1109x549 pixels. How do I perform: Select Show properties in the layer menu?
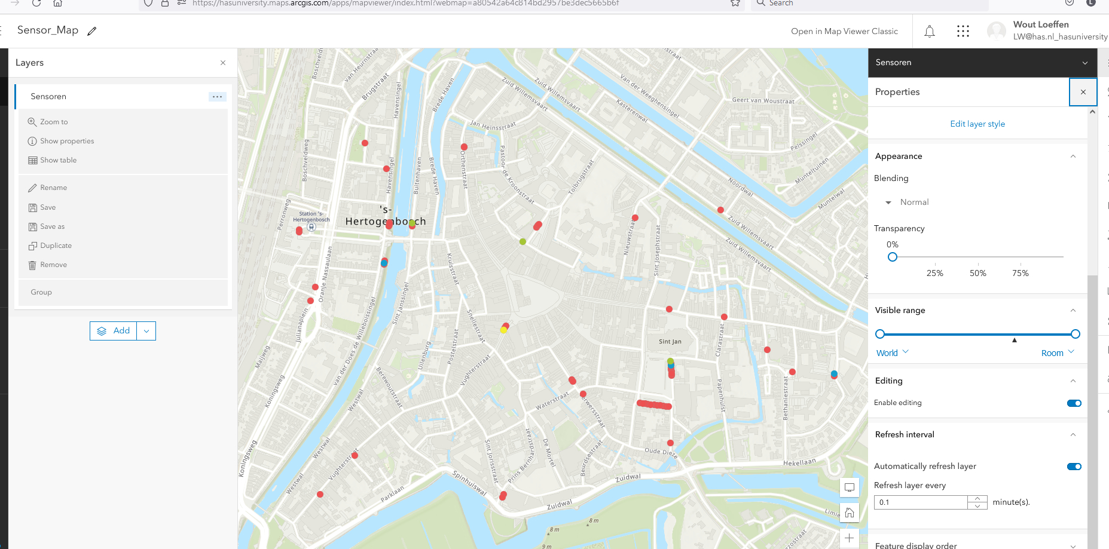pyautogui.click(x=61, y=141)
